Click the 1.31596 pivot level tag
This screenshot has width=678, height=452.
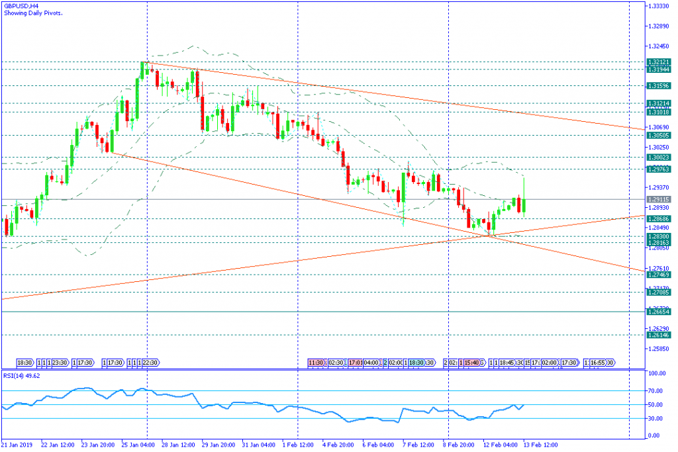click(x=659, y=85)
